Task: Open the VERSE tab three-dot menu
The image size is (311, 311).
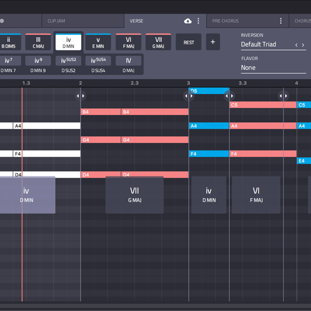Action: [x=199, y=21]
